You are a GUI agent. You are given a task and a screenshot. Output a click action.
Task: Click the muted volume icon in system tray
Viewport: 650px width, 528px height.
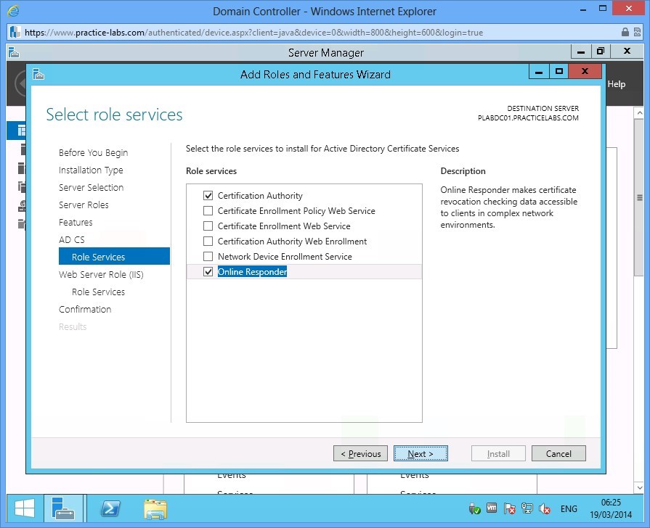pos(544,508)
